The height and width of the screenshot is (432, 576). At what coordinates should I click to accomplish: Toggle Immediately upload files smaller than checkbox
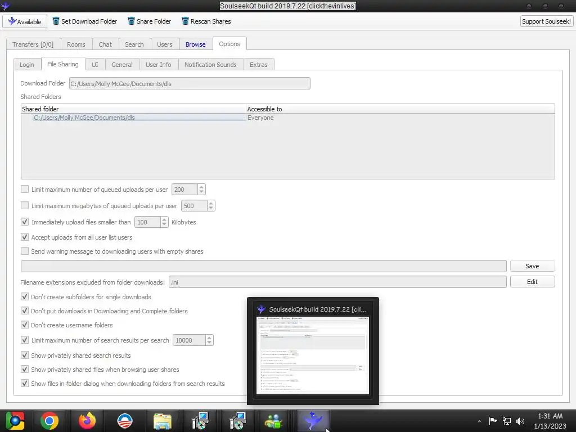click(x=25, y=222)
